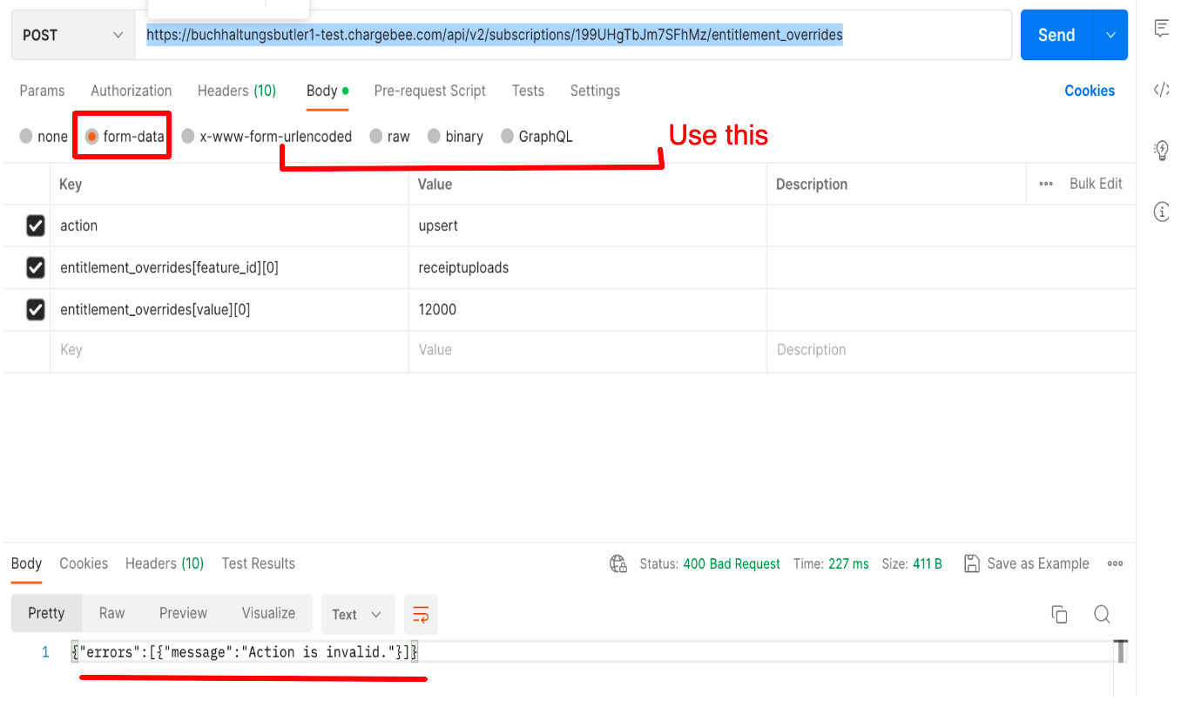Open the request info icon

pyautogui.click(x=1162, y=211)
